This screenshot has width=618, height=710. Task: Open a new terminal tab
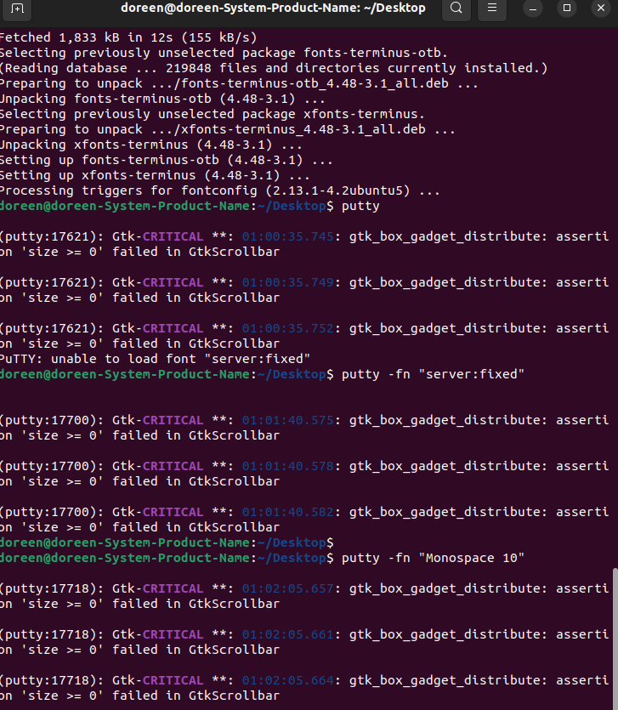pos(17,9)
